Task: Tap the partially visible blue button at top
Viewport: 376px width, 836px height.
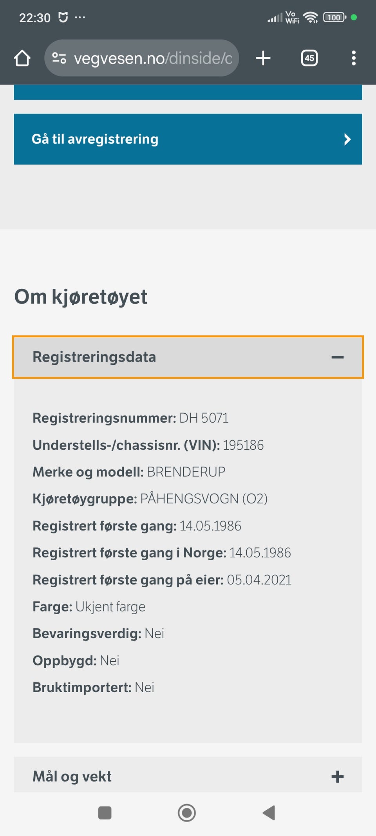Action: (x=188, y=92)
